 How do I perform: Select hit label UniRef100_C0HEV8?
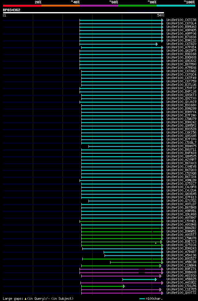[181, 167]
